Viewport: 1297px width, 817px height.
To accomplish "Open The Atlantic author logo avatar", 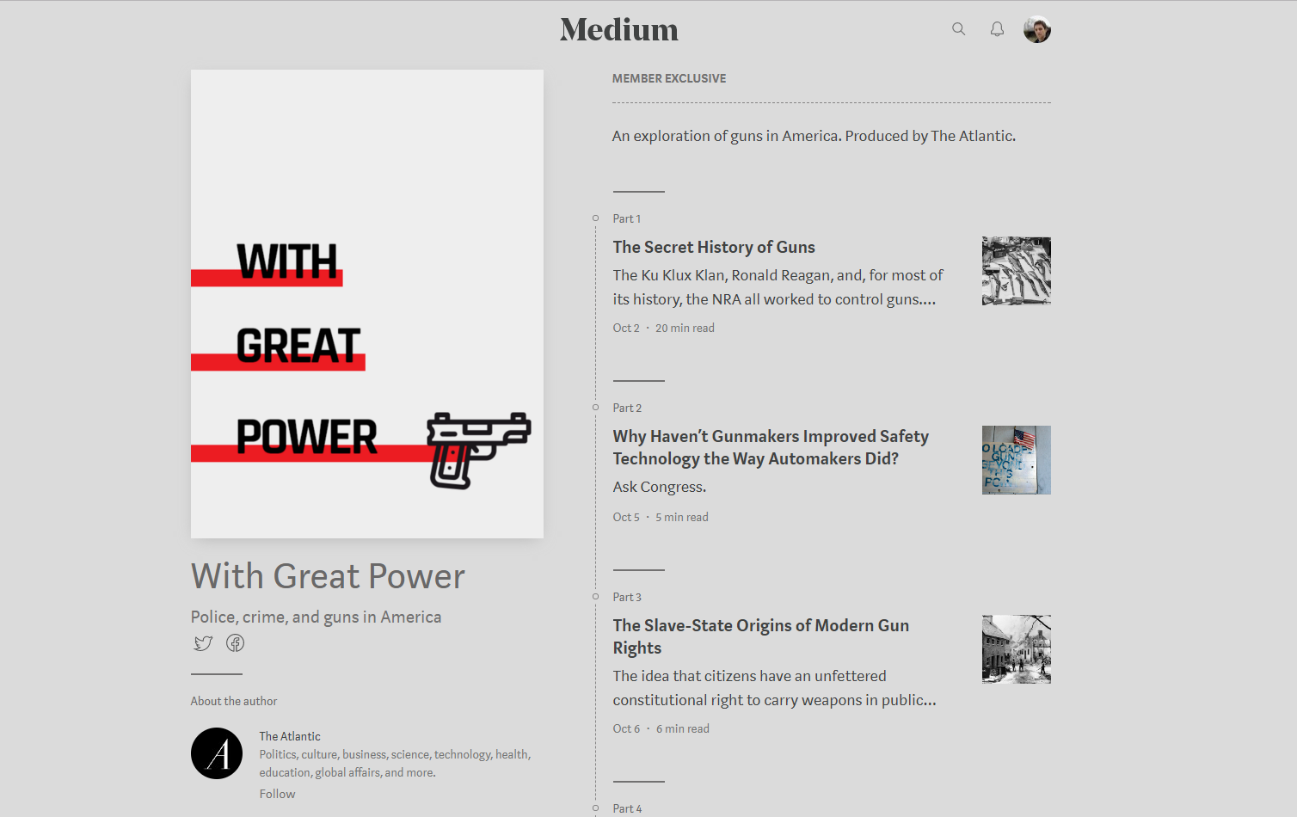I will coord(217,753).
